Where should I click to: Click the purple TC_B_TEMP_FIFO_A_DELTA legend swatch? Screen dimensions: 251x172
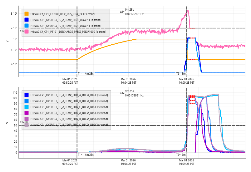pos(27,113)
